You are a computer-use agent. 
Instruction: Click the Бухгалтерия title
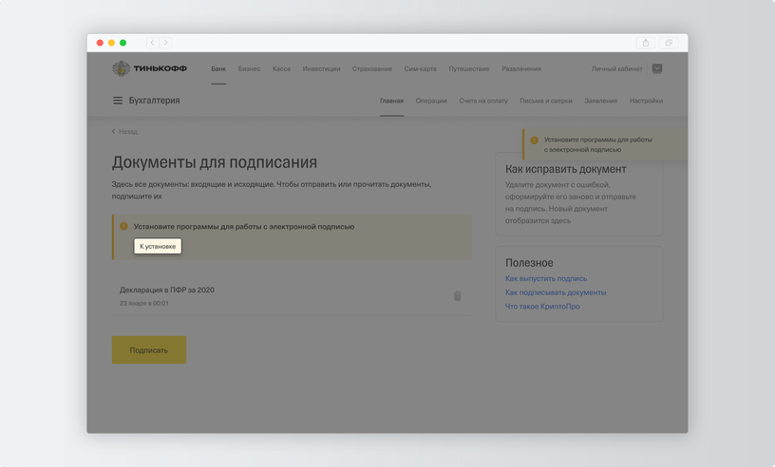154,101
